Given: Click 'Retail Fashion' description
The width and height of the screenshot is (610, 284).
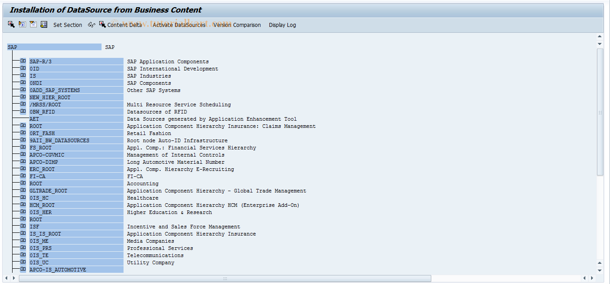Looking at the screenshot, I should pyautogui.click(x=149, y=133).
